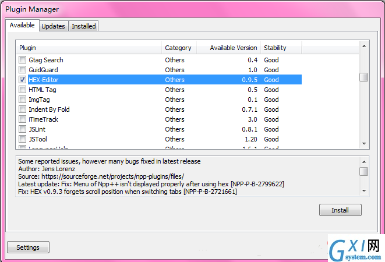Tick the iTimeTrack plugin checkbox
Image resolution: width=385 pixels, height=262 pixels.
(22, 119)
